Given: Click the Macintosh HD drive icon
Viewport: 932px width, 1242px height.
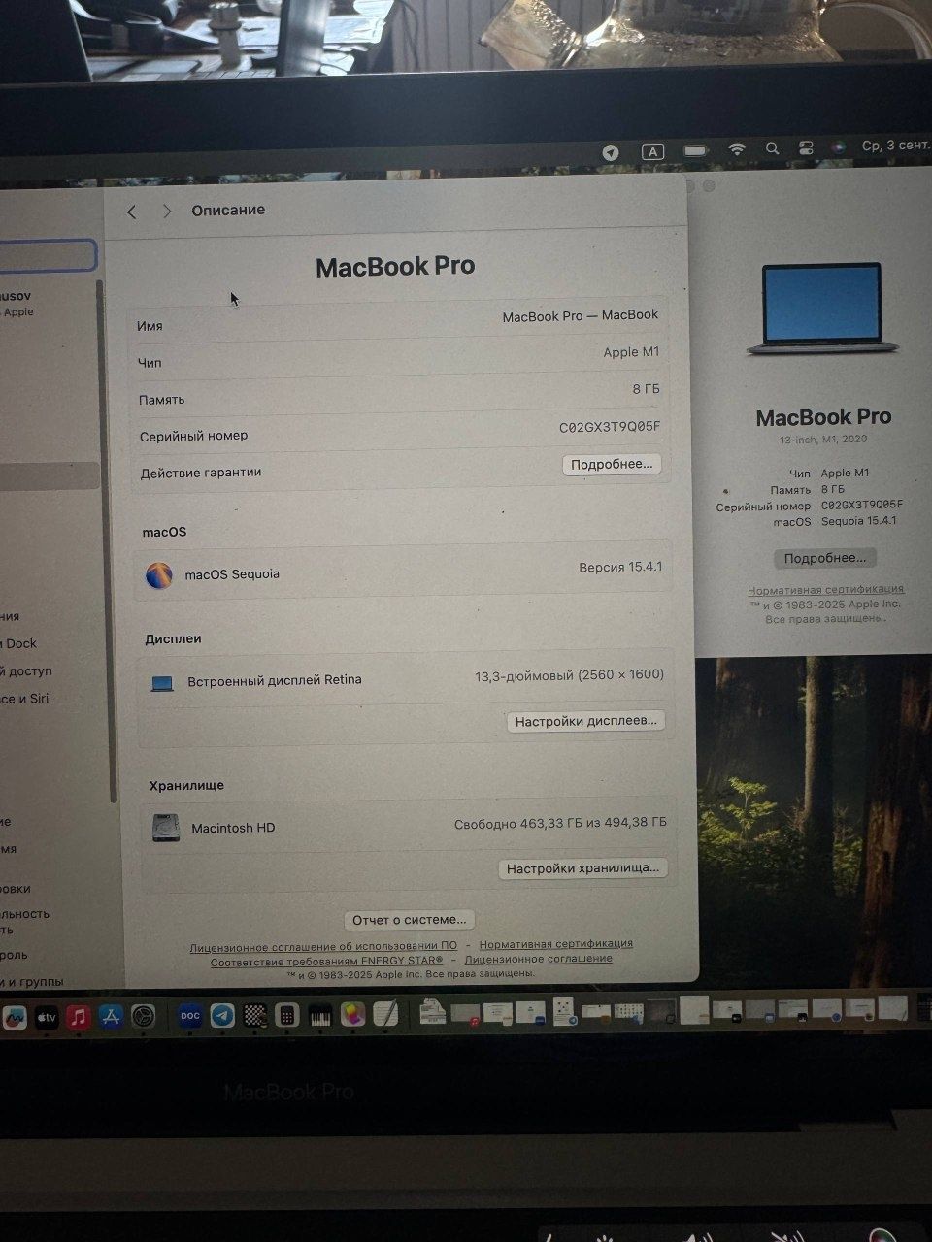Looking at the screenshot, I should [166, 828].
